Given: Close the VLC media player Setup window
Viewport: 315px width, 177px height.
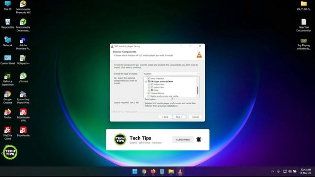Looking at the screenshot, I should 200,46.
